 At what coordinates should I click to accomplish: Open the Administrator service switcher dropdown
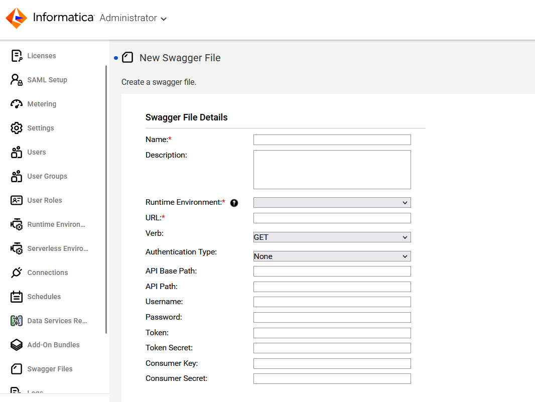pos(133,18)
